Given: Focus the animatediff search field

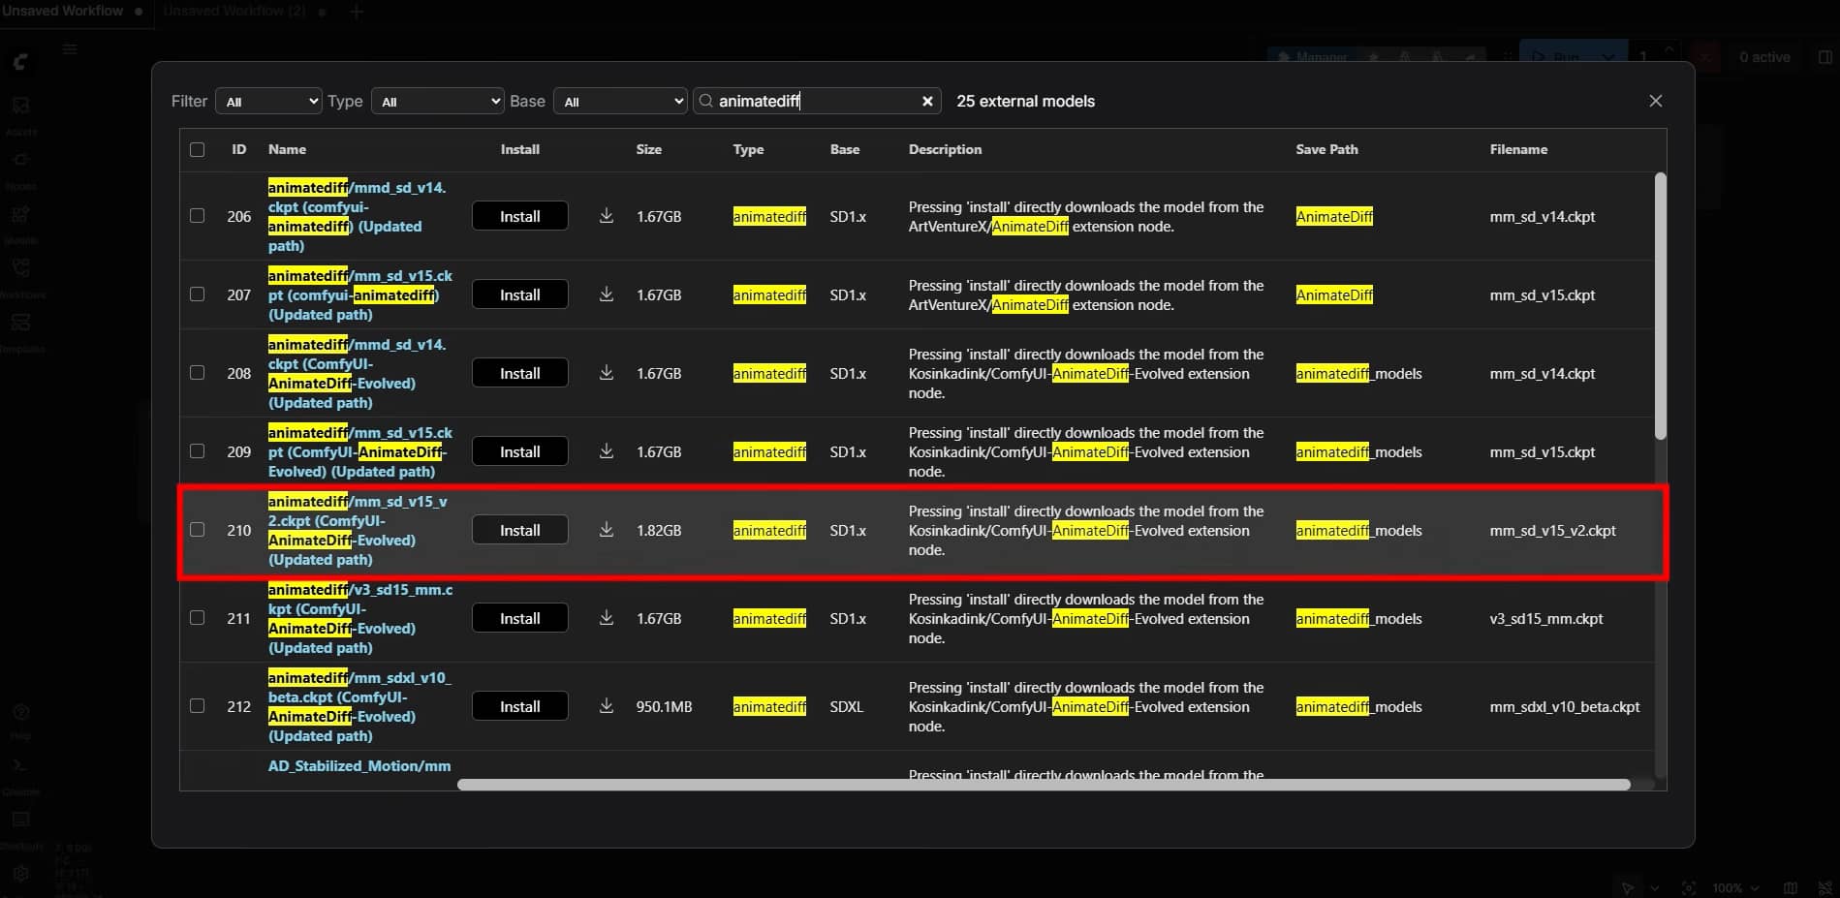Looking at the screenshot, I should pos(816,101).
